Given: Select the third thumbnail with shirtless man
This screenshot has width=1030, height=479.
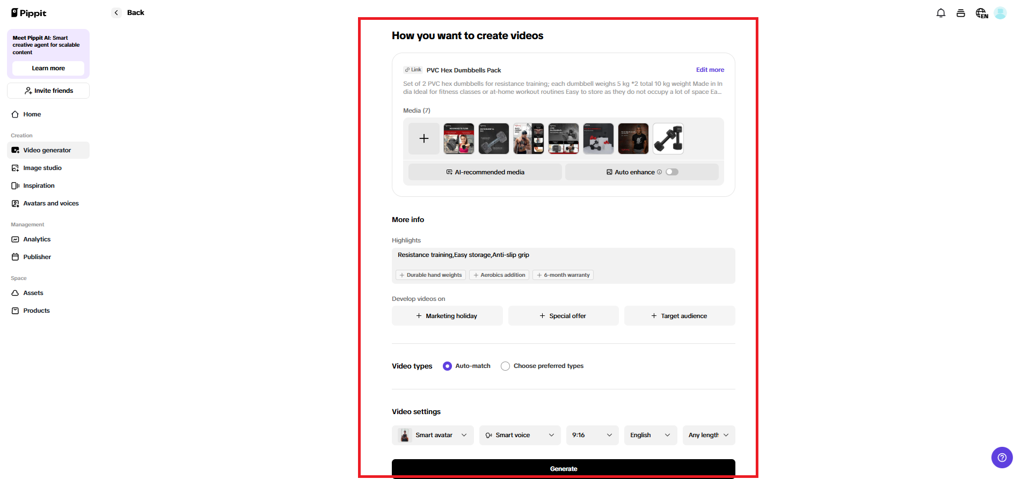Looking at the screenshot, I should coord(529,138).
